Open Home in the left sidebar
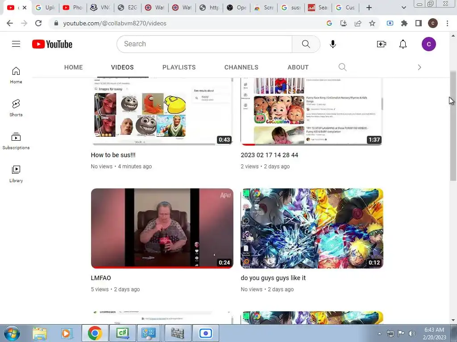This screenshot has width=457, height=342. click(16, 75)
